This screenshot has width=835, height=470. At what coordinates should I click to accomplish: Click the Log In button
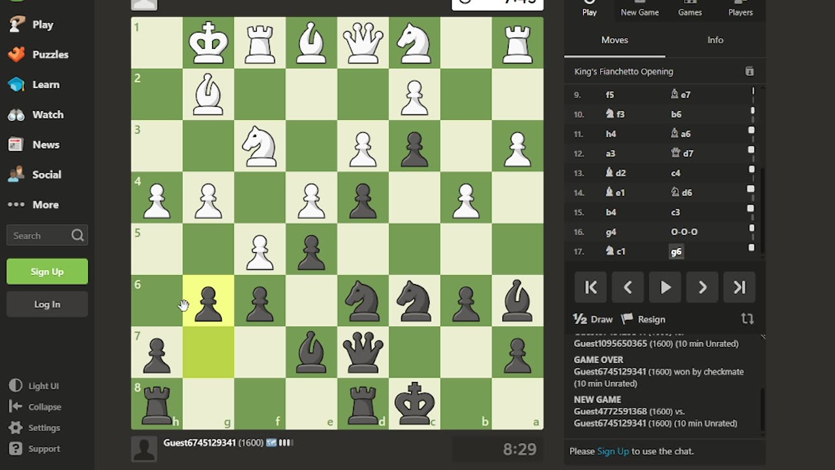(47, 304)
